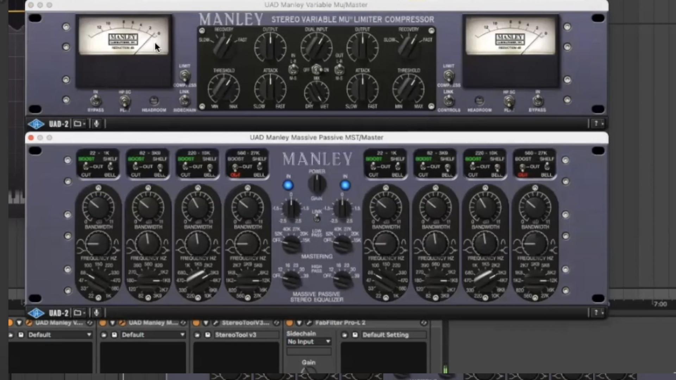Toggle right Limit/Compress switch

[x=448, y=75]
